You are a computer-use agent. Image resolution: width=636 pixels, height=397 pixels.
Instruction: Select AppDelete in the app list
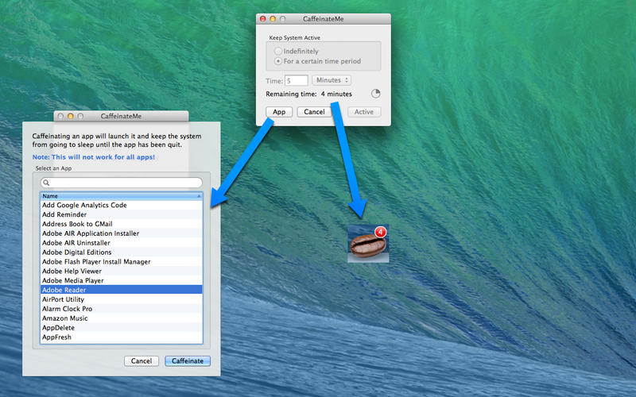click(122, 328)
